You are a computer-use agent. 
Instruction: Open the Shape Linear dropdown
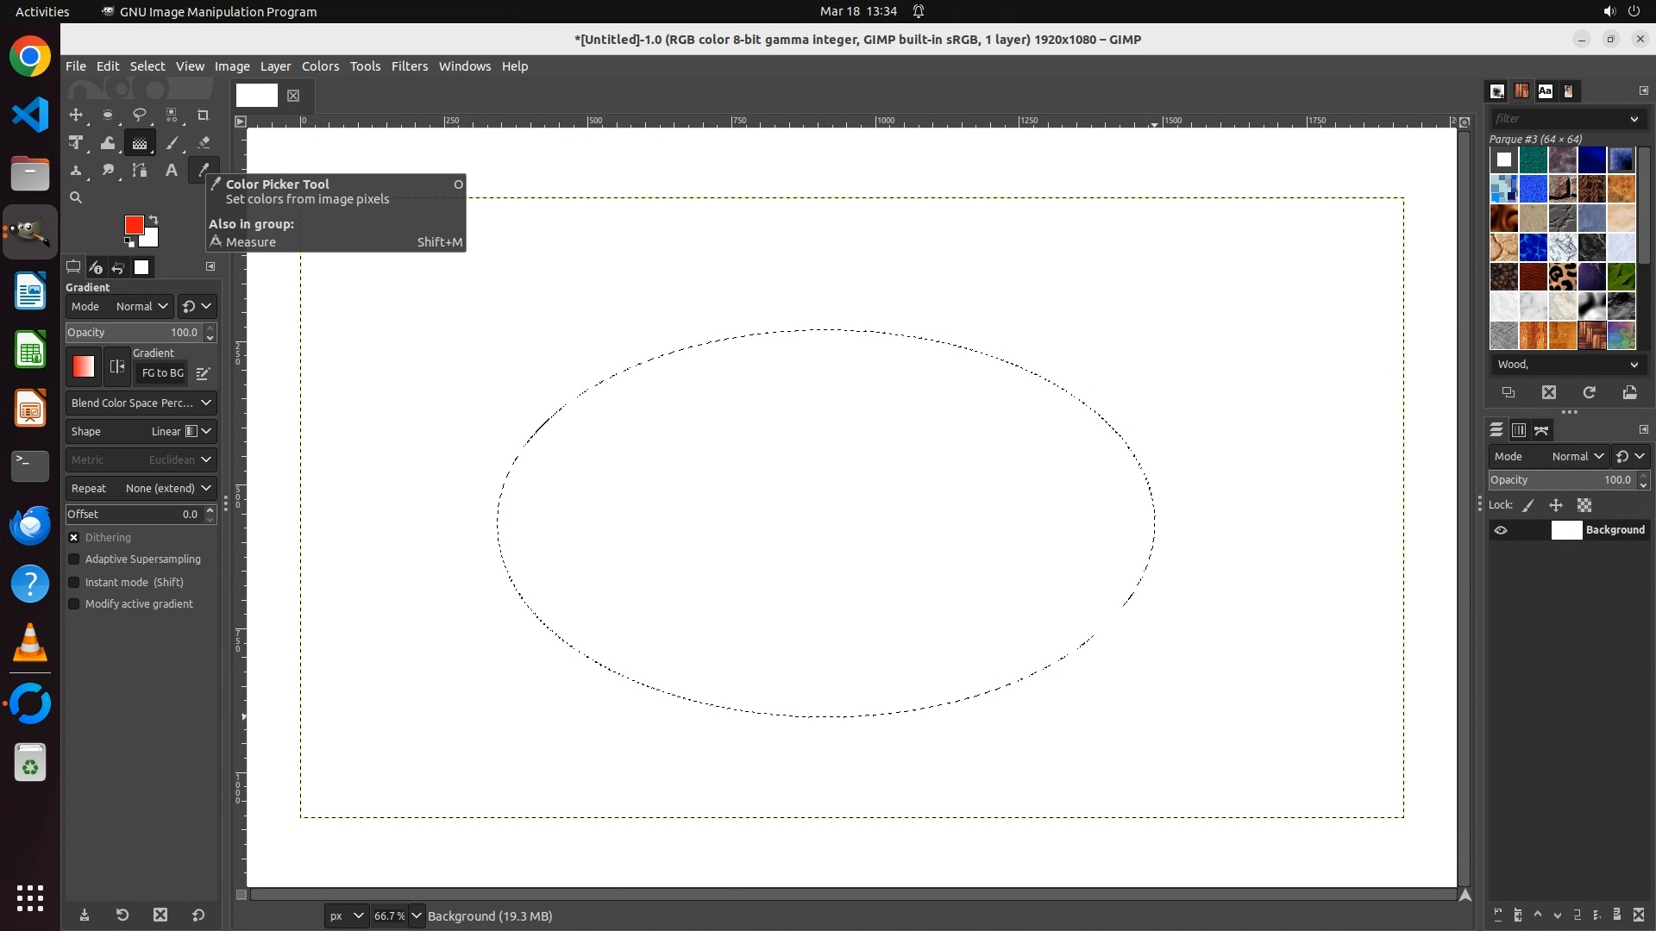point(141,431)
